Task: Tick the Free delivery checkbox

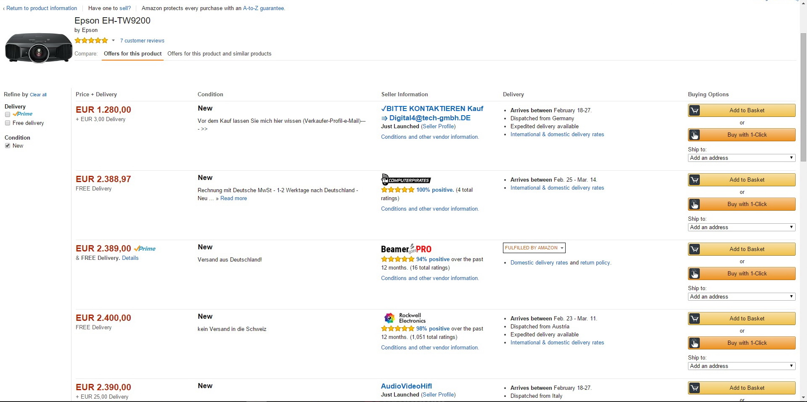Action: pos(8,123)
